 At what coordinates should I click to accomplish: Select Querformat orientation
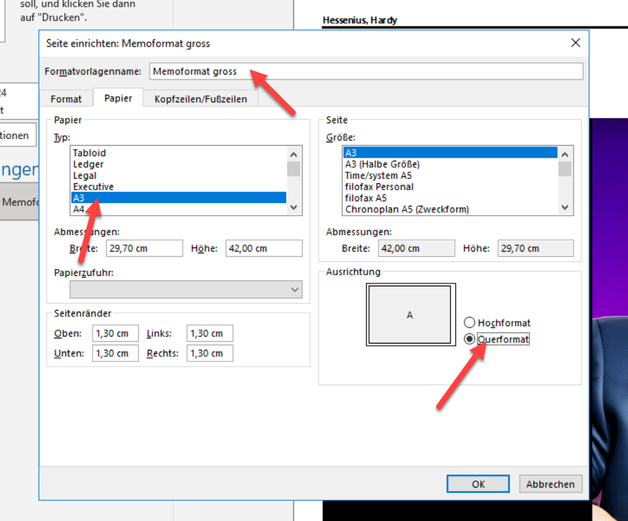(x=497, y=339)
